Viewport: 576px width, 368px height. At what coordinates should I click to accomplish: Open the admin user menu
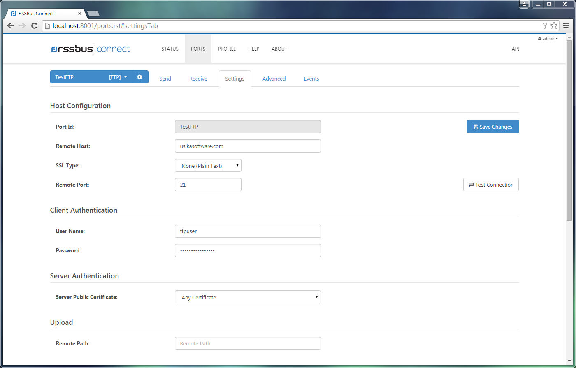(548, 38)
